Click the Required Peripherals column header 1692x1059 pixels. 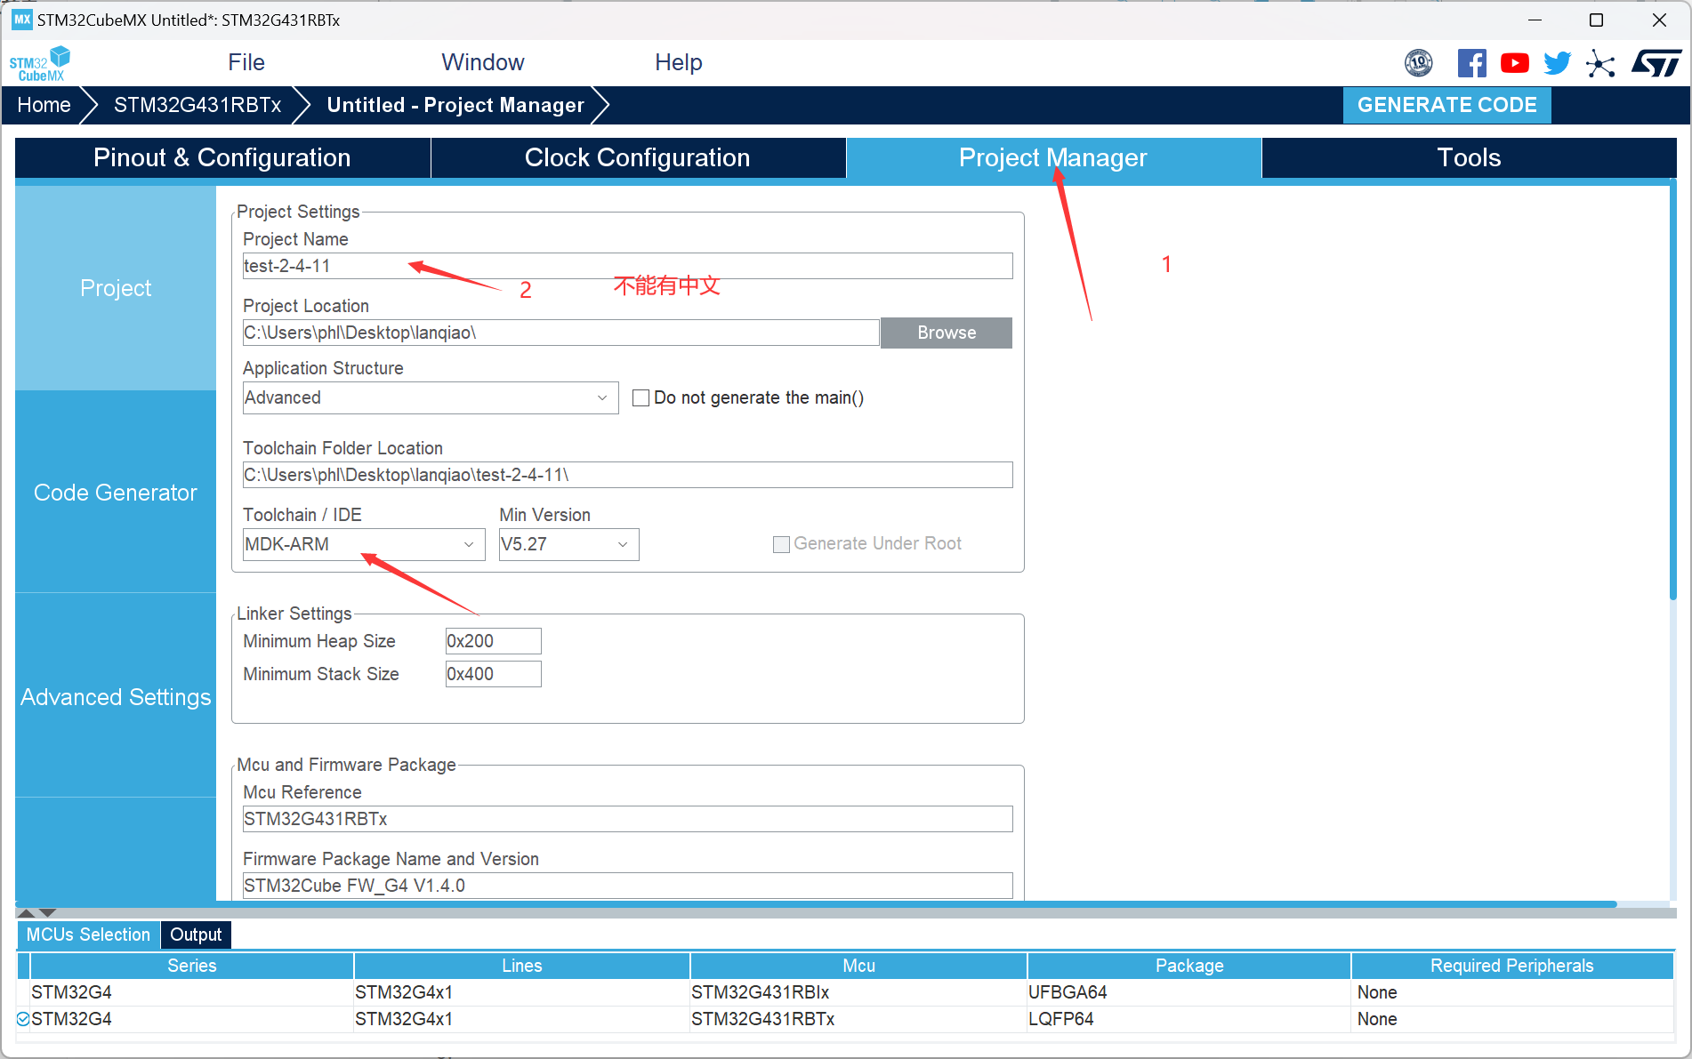pos(1512,966)
